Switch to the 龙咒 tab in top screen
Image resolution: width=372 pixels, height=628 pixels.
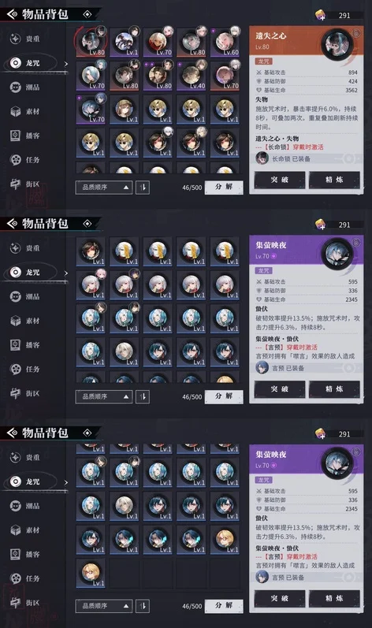pos(33,63)
